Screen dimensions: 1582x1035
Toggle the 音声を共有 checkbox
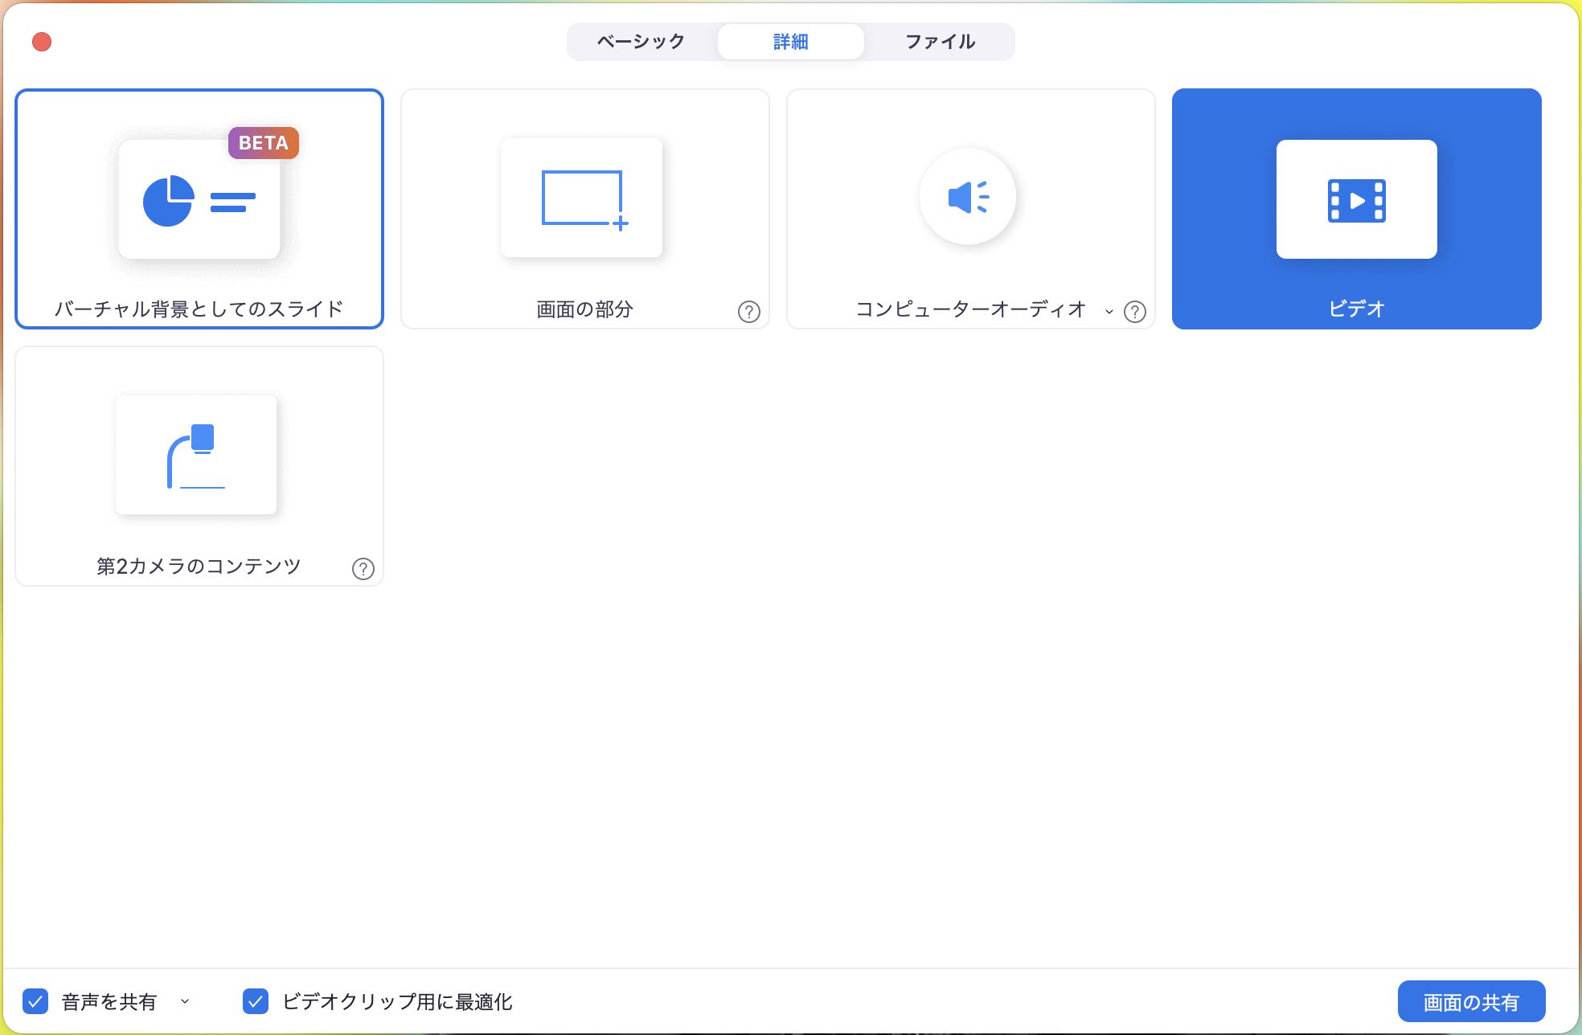35,1001
